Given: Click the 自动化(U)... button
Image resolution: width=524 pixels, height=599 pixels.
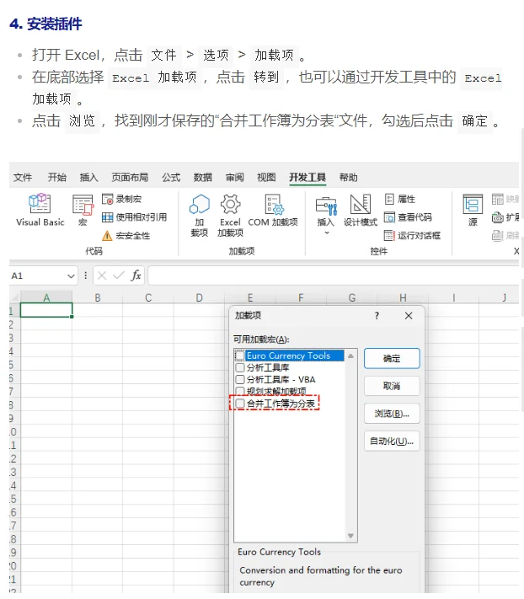Looking at the screenshot, I should point(392,441).
